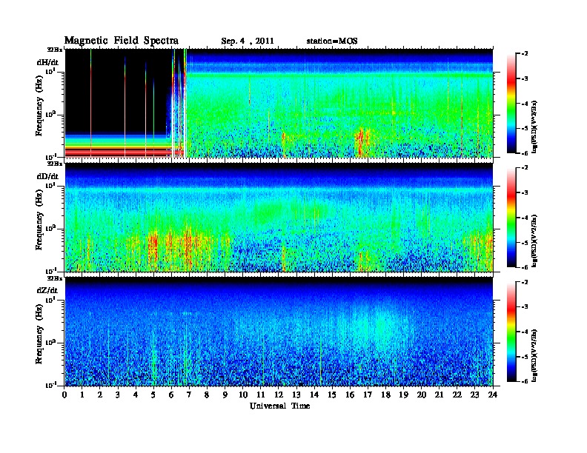Click the "24" hour tick label
Screen dimensions: 587x453
(493, 395)
